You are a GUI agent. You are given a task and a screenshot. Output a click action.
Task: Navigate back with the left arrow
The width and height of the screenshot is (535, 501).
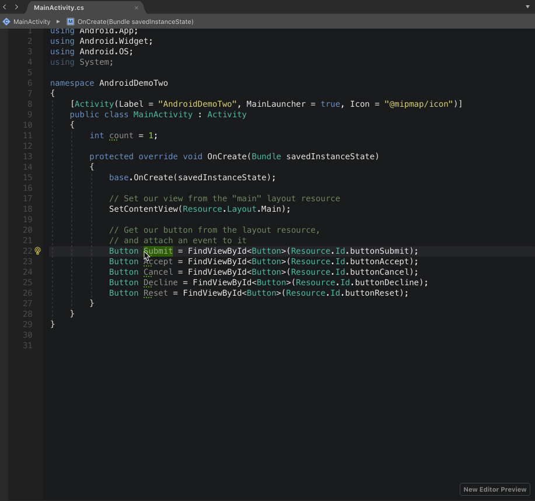tap(5, 7)
